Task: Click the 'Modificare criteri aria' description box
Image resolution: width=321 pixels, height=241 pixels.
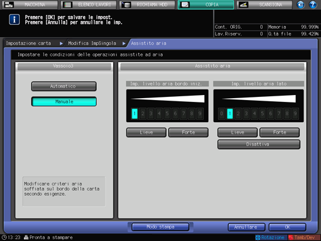Action: click(64, 191)
